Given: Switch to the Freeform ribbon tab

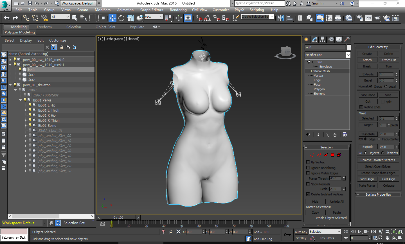Looking at the screenshot, I should (x=44, y=27).
